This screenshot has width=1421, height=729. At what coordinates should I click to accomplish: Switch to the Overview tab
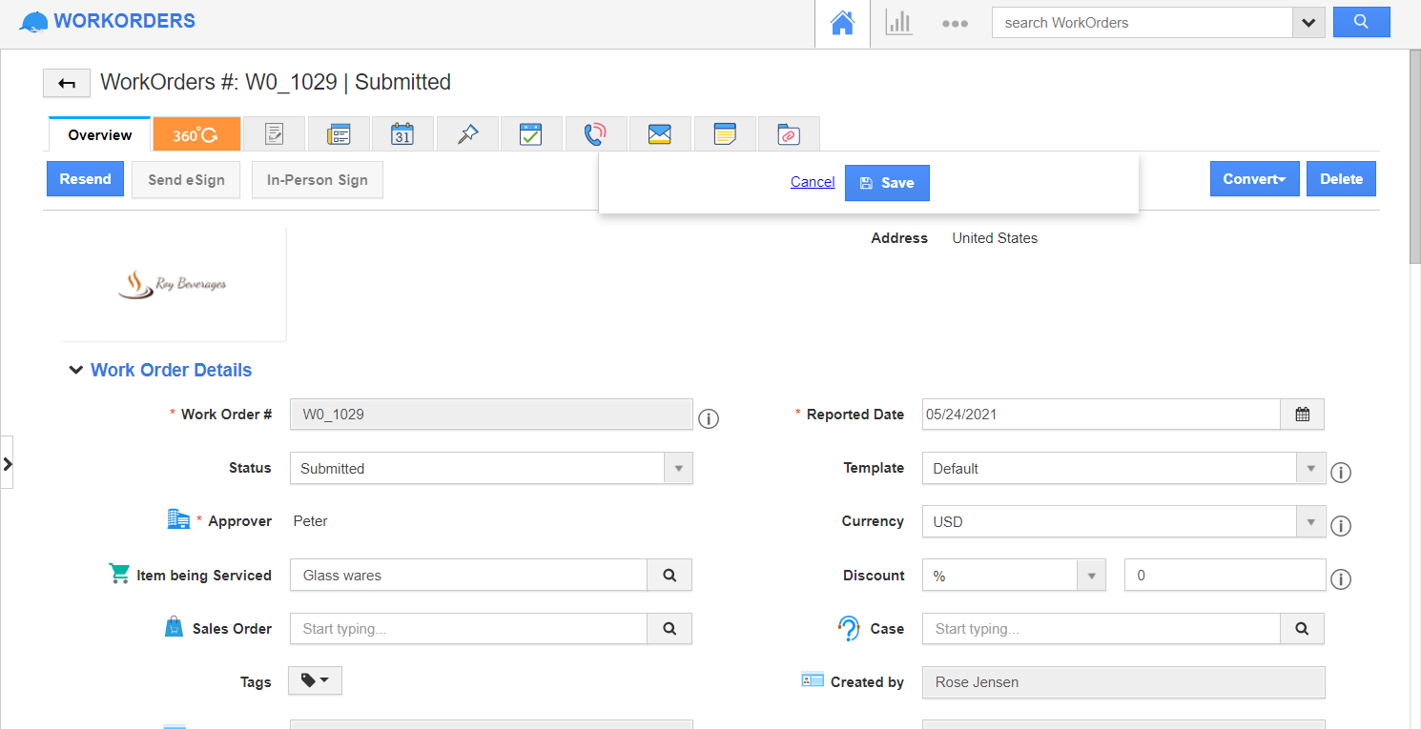point(100,135)
